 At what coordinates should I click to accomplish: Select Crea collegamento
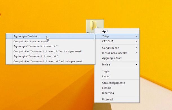pyautogui.click(x=117, y=83)
